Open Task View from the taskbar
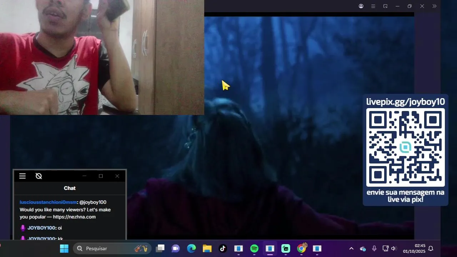 point(160,248)
